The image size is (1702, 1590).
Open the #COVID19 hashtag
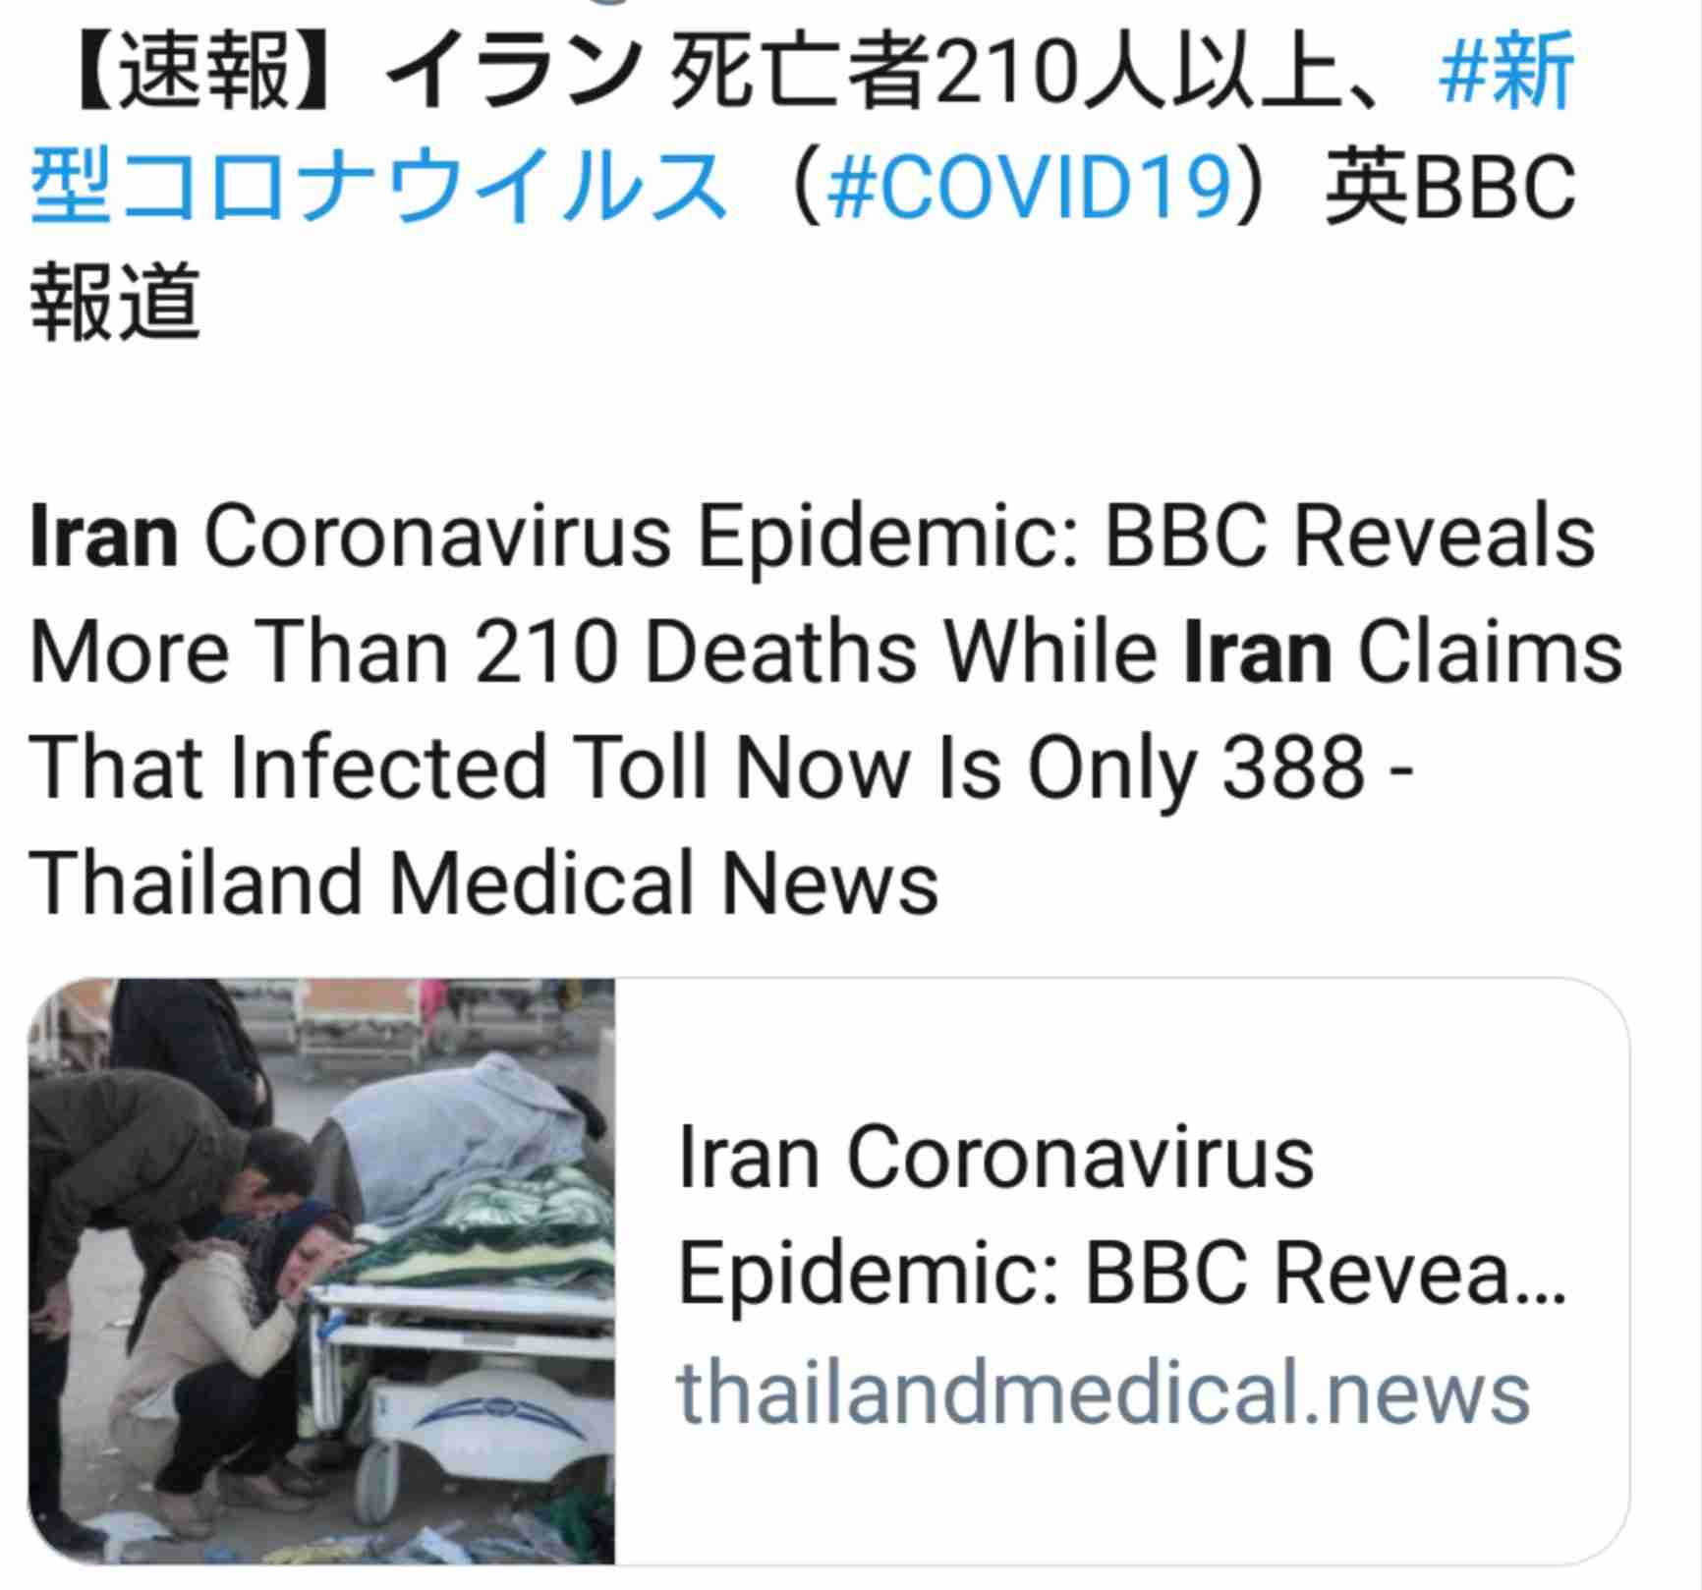point(1029,186)
